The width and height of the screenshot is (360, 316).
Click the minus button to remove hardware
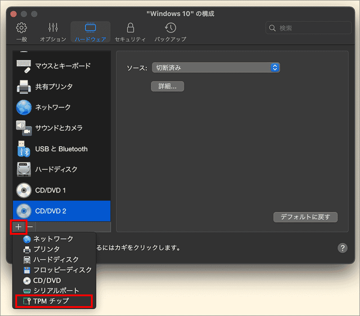pyautogui.click(x=30, y=227)
